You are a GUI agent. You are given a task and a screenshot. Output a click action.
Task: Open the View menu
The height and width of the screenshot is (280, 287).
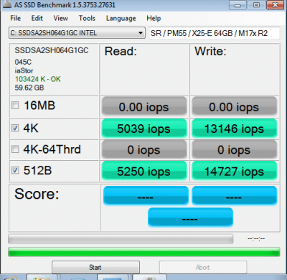coord(60,18)
